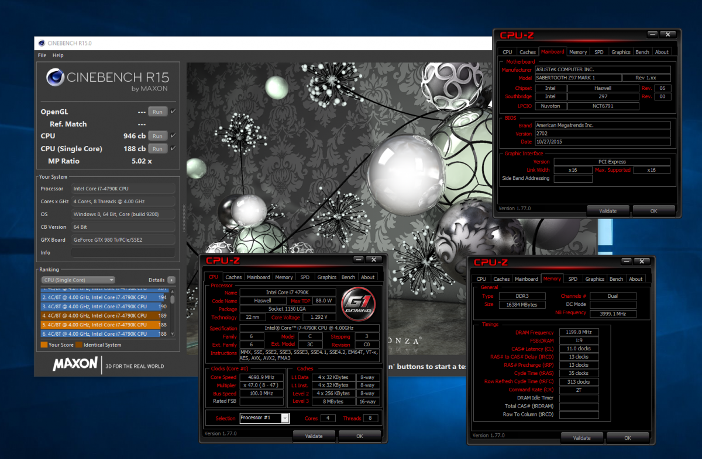Screen dimensions: 702x459
Task: Click the '11.0 clocks' CAS Latency value
Action: coord(579,349)
